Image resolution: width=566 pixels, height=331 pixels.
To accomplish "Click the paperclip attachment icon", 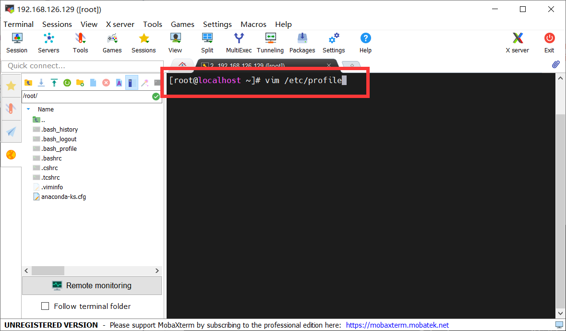I will [555, 64].
